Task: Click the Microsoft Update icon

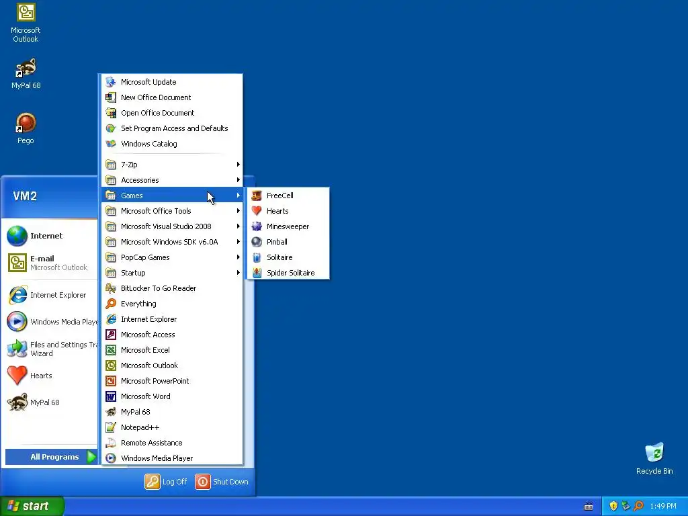Action: pyautogui.click(x=111, y=82)
